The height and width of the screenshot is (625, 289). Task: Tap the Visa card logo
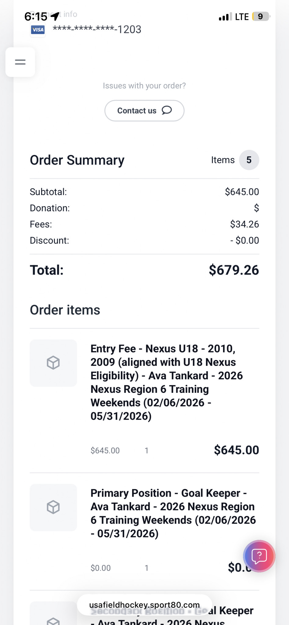pyautogui.click(x=38, y=30)
